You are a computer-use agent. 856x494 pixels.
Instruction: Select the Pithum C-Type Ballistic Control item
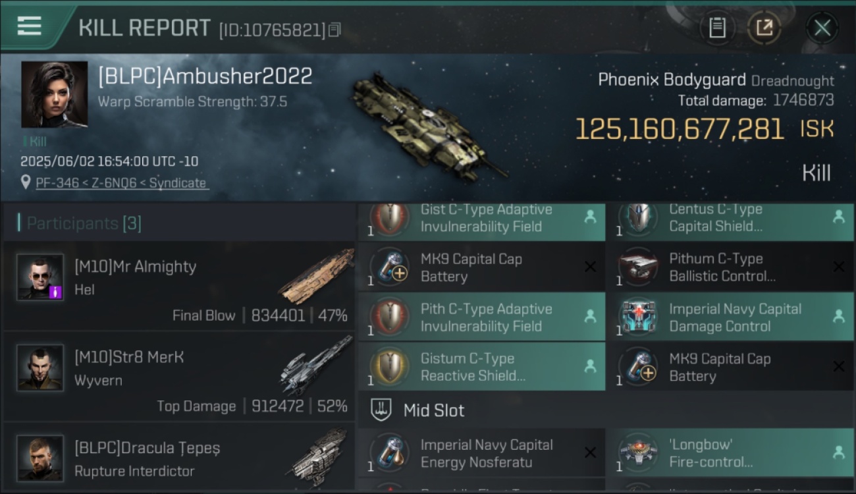coord(730,267)
